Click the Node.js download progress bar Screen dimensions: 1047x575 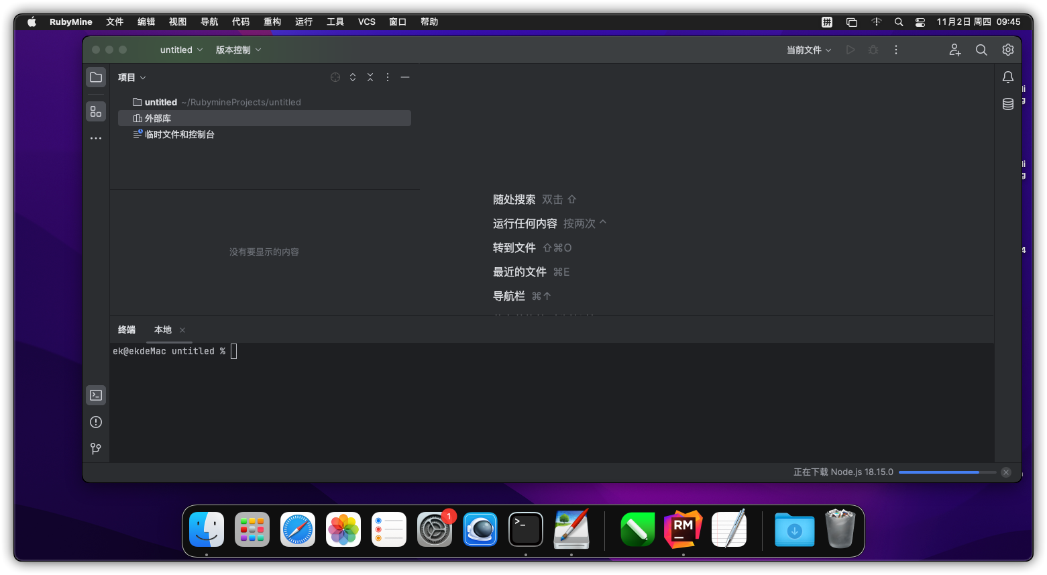pyautogui.click(x=948, y=472)
